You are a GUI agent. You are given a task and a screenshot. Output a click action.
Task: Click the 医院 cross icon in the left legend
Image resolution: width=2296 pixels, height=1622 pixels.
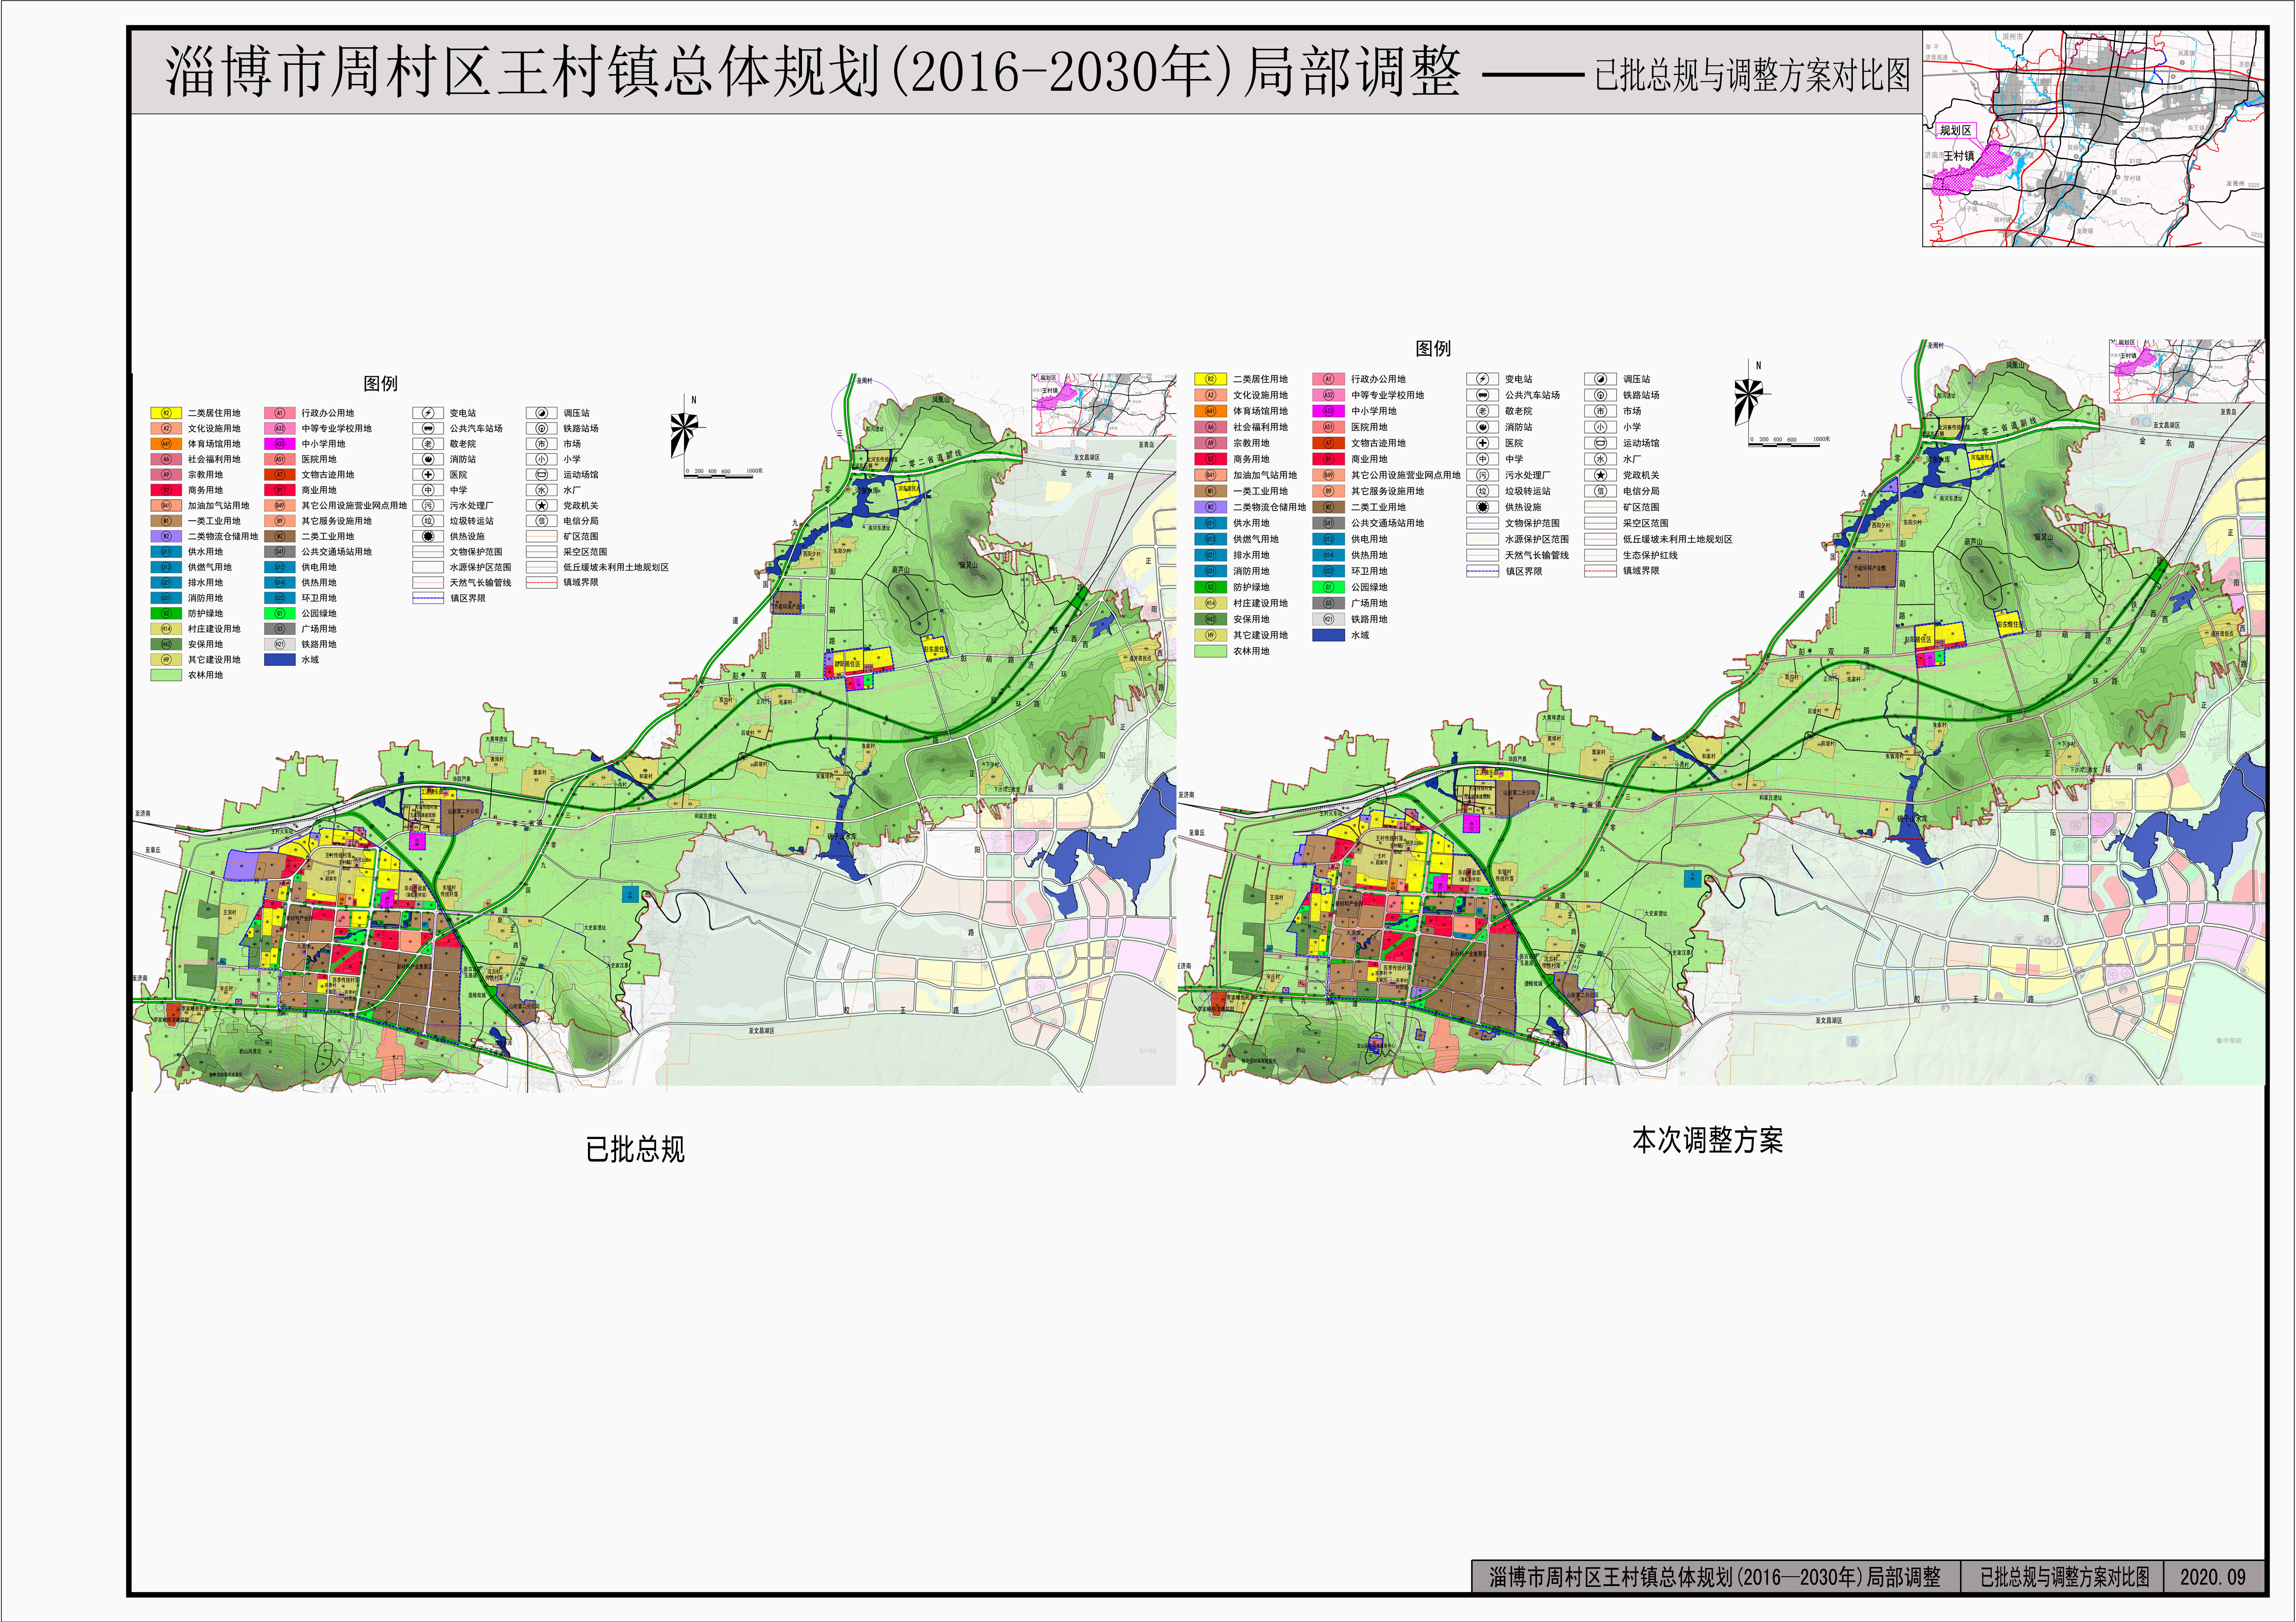pos(428,475)
